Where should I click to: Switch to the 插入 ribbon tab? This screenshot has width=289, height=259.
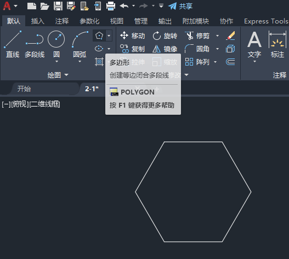(38, 21)
